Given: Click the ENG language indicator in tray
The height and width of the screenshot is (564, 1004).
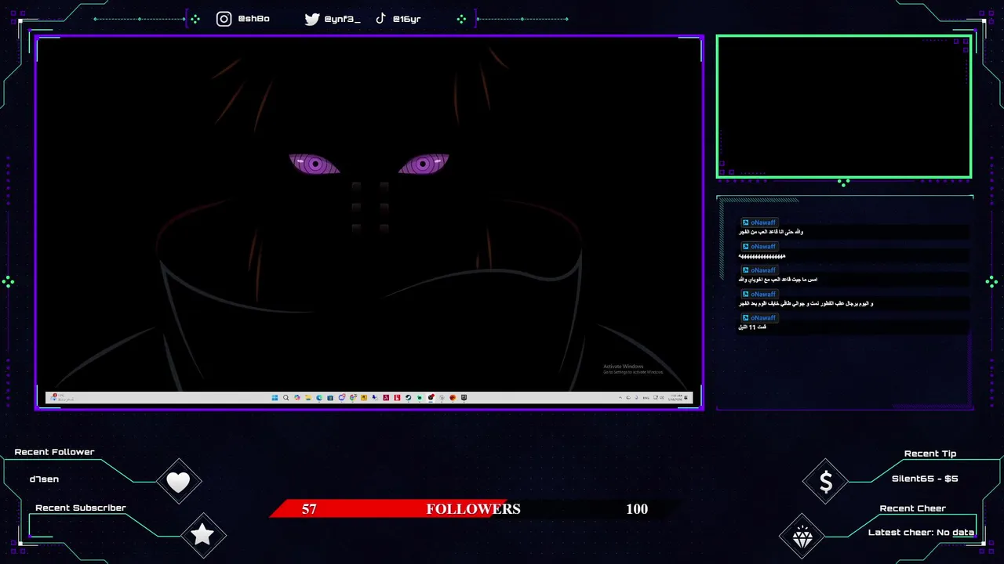Looking at the screenshot, I should pyautogui.click(x=646, y=398).
